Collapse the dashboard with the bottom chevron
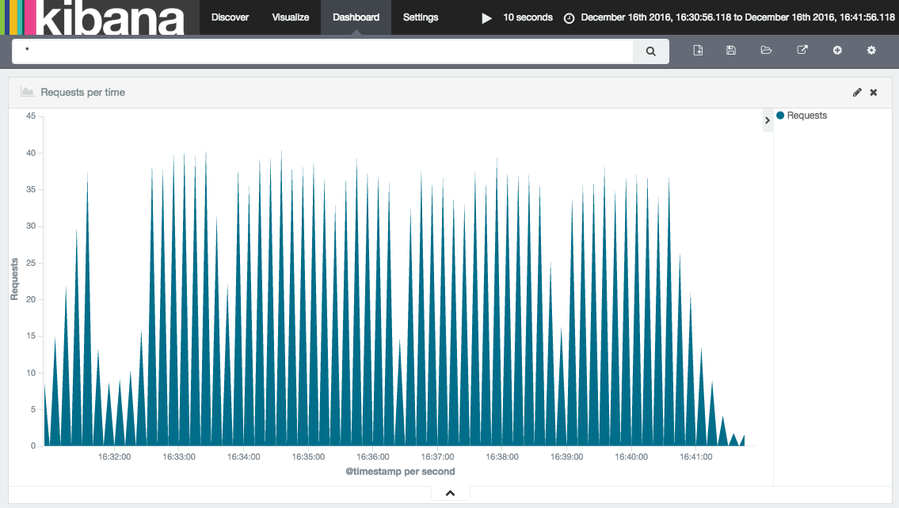Image resolution: width=899 pixels, height=508 pixels. (450, 492)
